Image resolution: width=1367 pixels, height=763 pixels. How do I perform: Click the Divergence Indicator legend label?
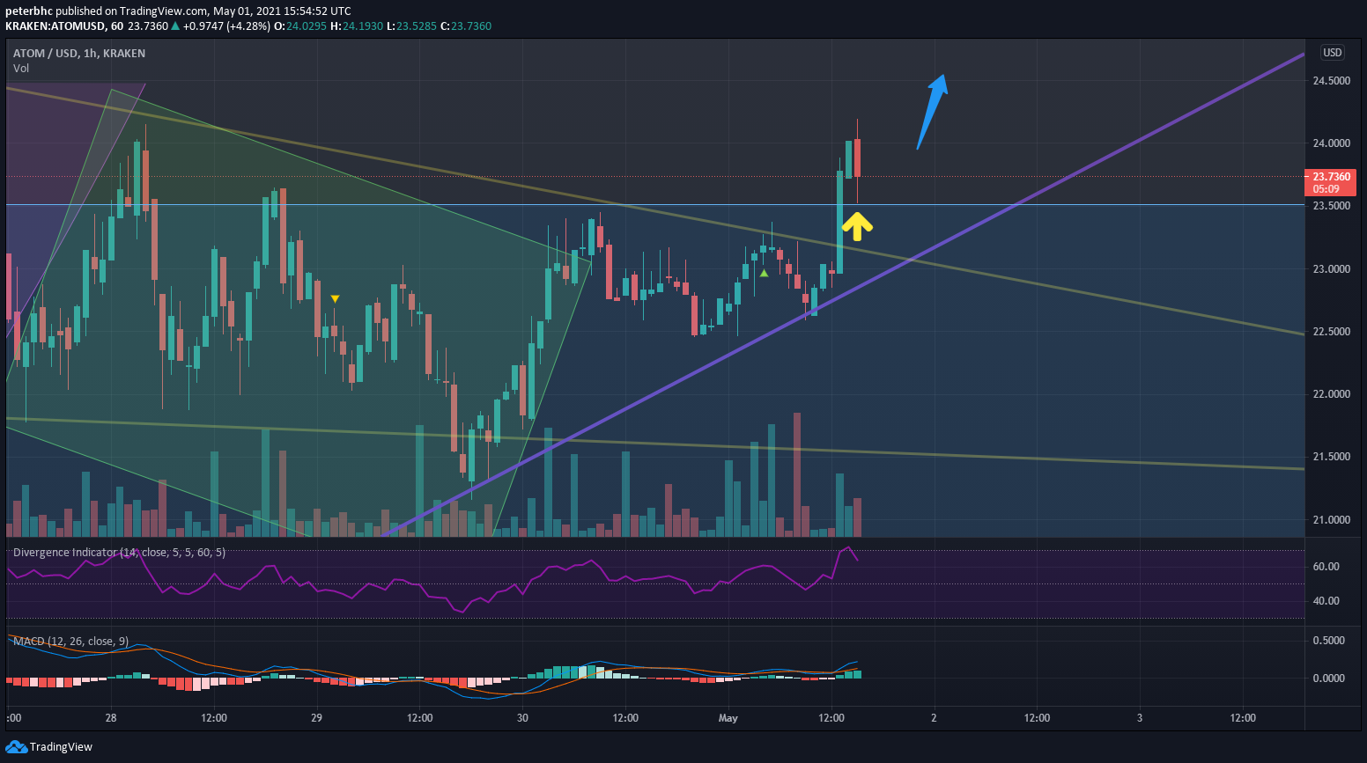tap(119, 553)
